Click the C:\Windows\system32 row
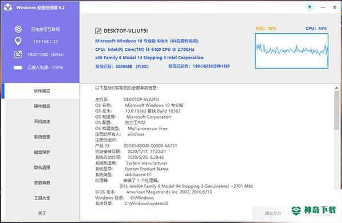Screen dimensions: 342x223 tap(132, 204)
